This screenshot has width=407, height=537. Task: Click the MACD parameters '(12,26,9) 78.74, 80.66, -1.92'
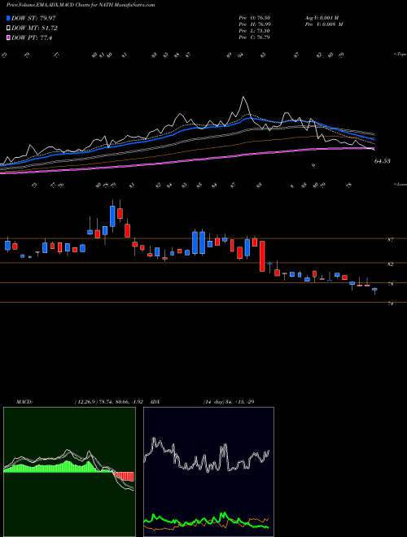coord(108,402)
